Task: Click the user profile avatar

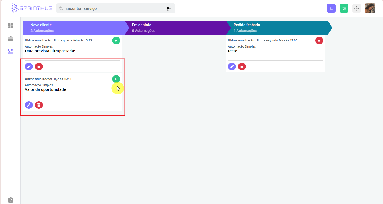Action: (370, 8)
